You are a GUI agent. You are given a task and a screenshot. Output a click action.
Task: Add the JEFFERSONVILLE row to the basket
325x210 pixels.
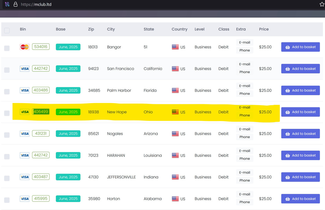coord(301,177)
